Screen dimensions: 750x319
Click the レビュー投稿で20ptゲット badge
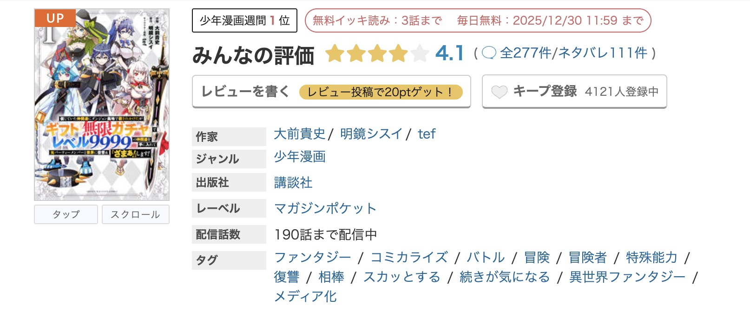click(382, 92)
